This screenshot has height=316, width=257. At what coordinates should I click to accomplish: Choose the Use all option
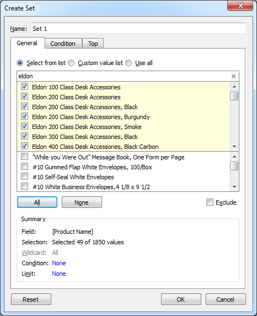128,63
